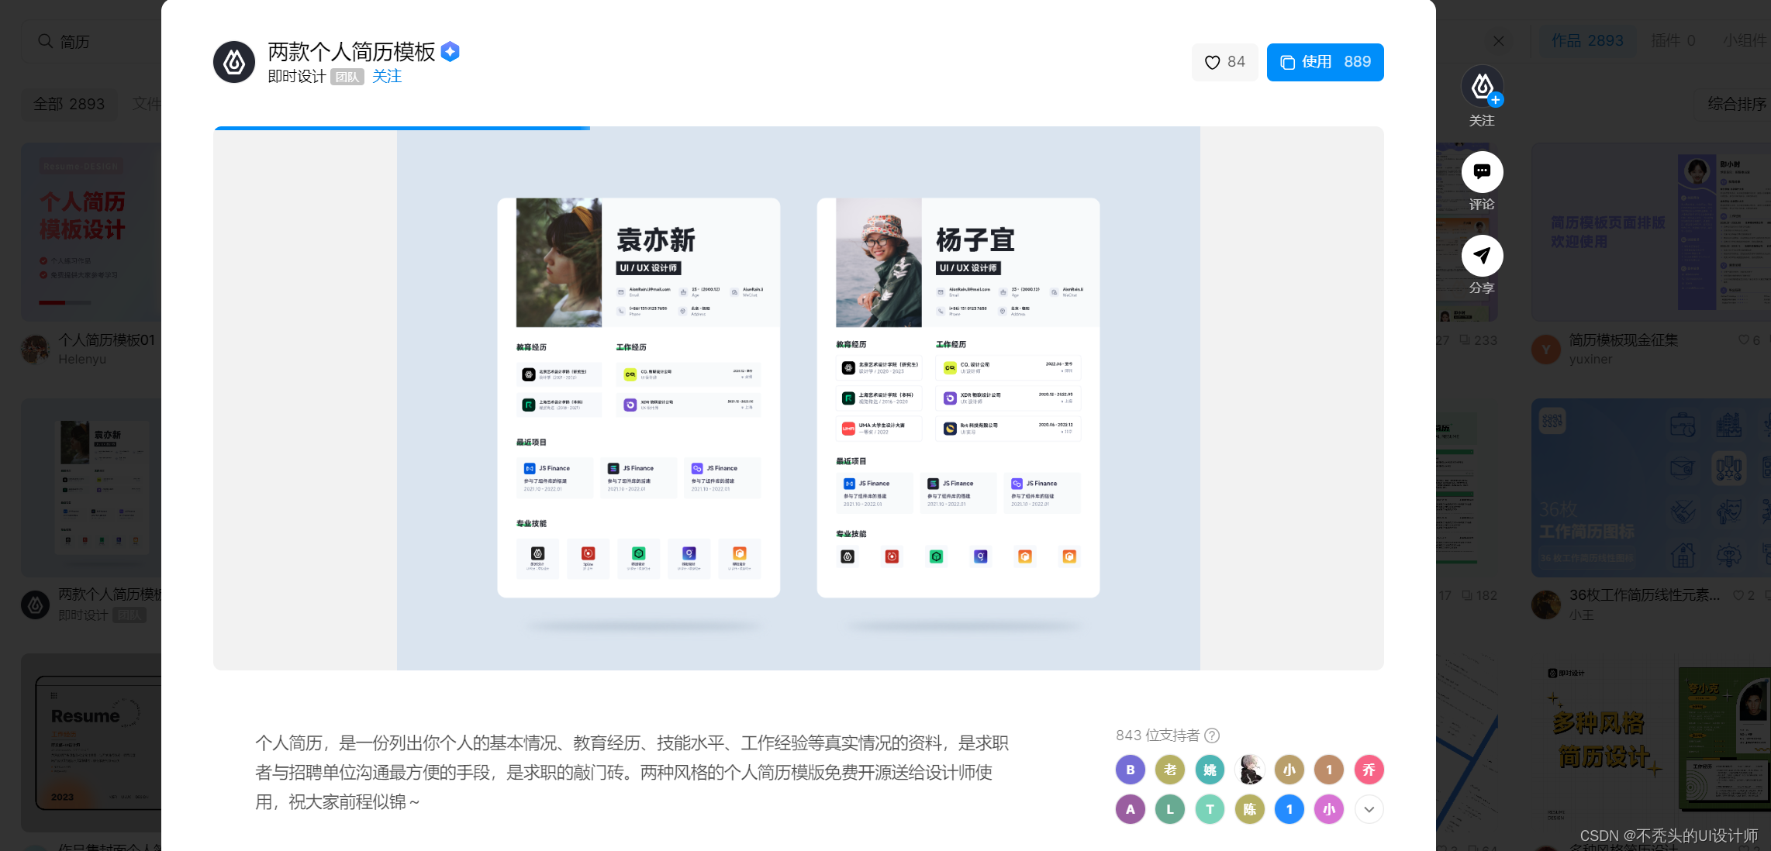Click the 即时设计 author logo avatar

point(234,62)
